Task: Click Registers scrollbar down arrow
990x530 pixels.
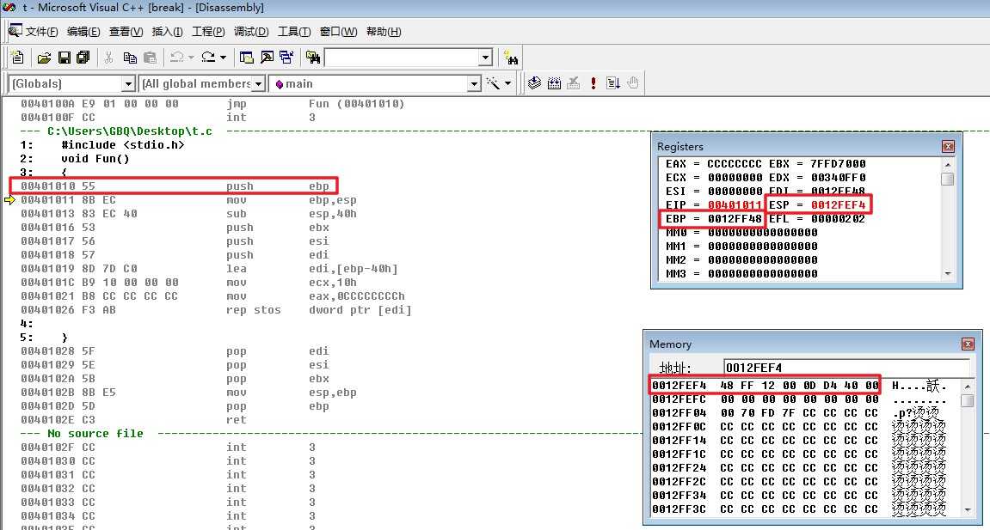Action: point(947,273)
